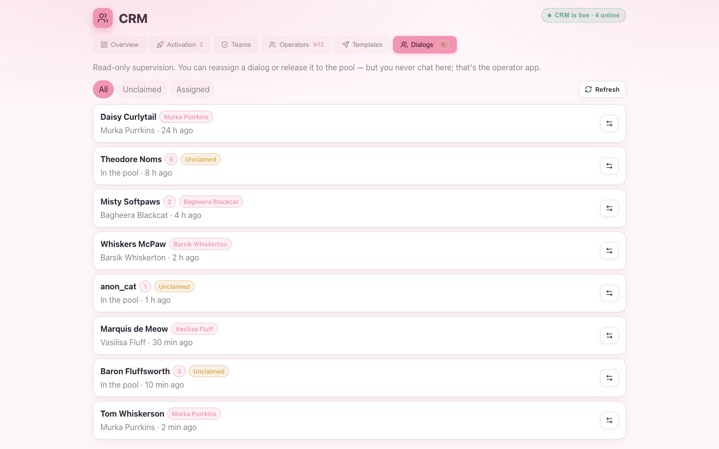Viewport: 719px width, 449px height.
Task: Select the Dialogs tab
Action: tap(425, 44)
